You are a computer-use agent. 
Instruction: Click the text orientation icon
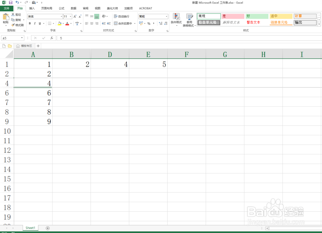(104, 16)
